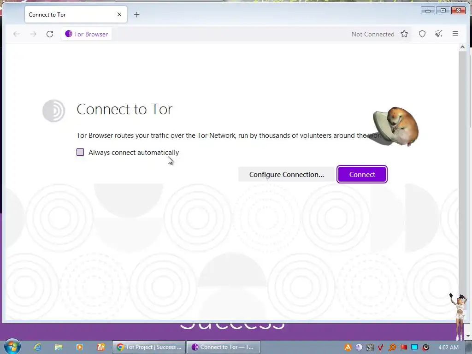This screenshot has height=354, width=472.
Task: Enable Always connect automatically checkbox
Action: point(80,152)
